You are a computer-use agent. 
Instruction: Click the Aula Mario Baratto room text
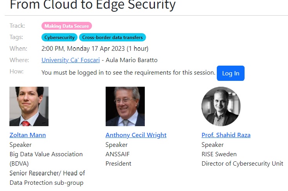coord(131,60)
